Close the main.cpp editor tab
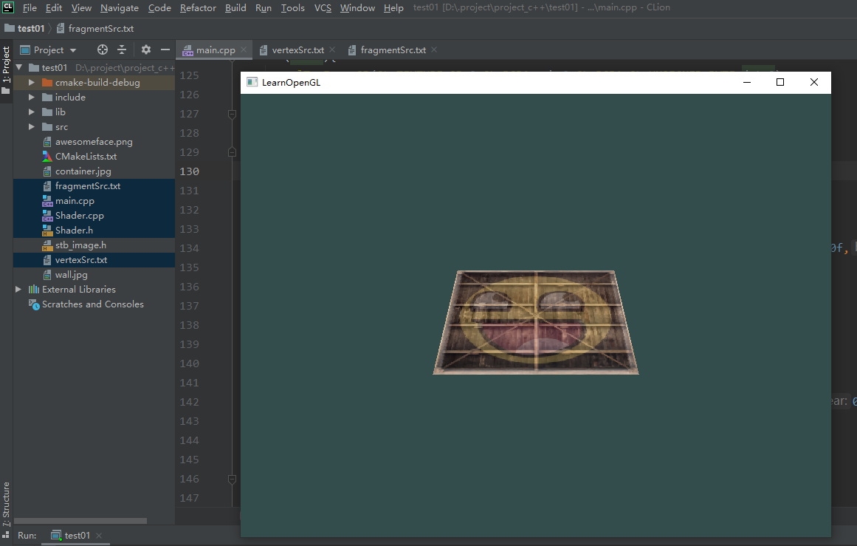857x546 pixels. coord(244,50)
